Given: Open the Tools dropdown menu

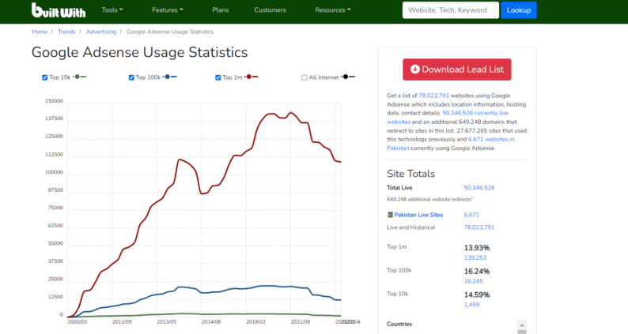Looking at the screenshot, I should tap(112, 10).
